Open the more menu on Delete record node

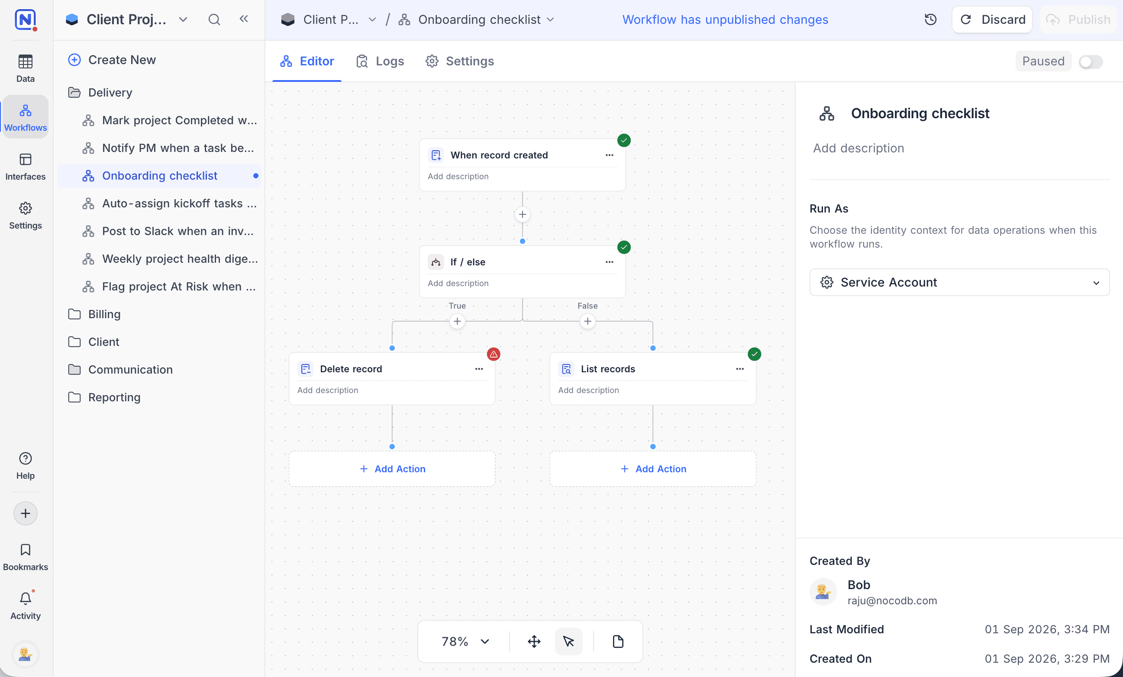coord(479,369)
